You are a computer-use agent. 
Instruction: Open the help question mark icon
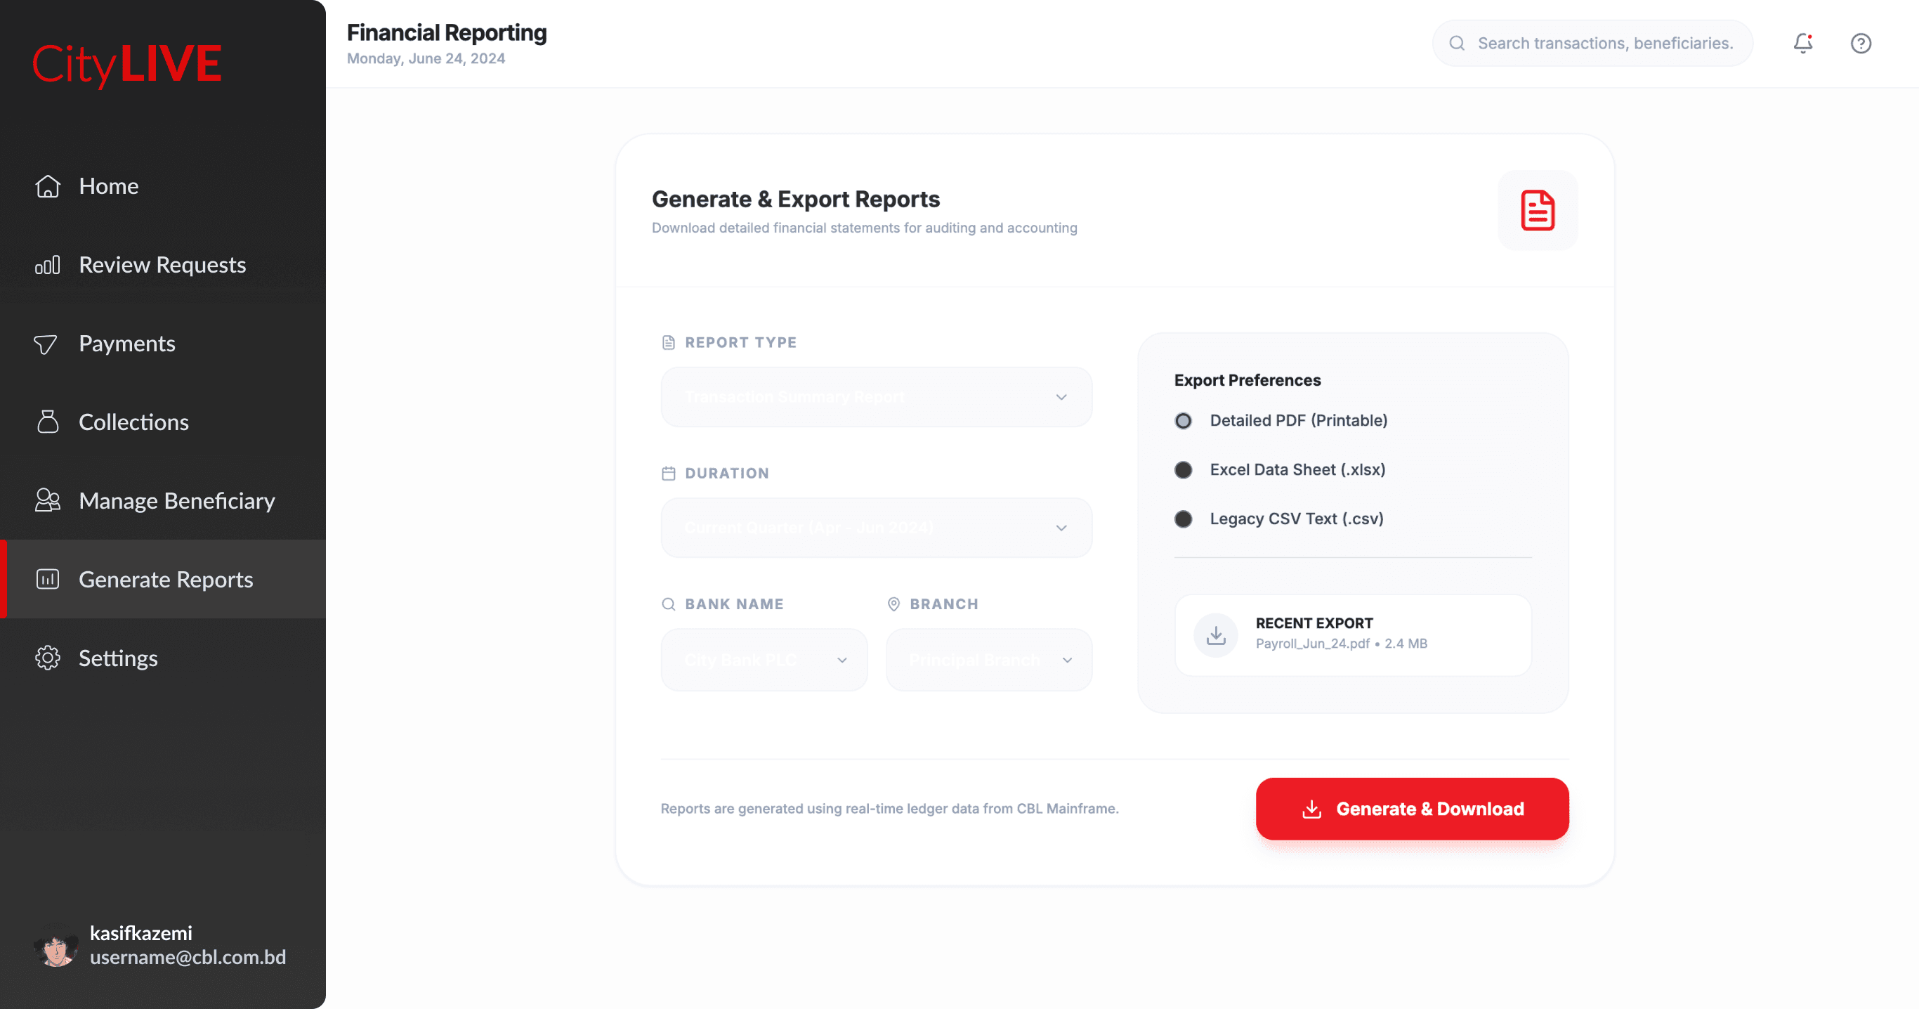(1860, 44)
